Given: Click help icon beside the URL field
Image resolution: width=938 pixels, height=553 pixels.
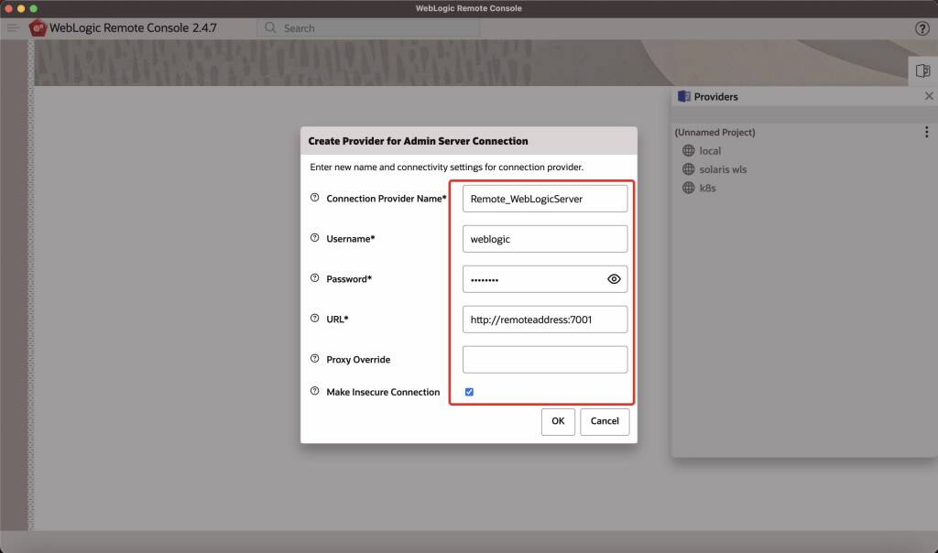Looking at the screenshot, I should click(x=314, y=319).
